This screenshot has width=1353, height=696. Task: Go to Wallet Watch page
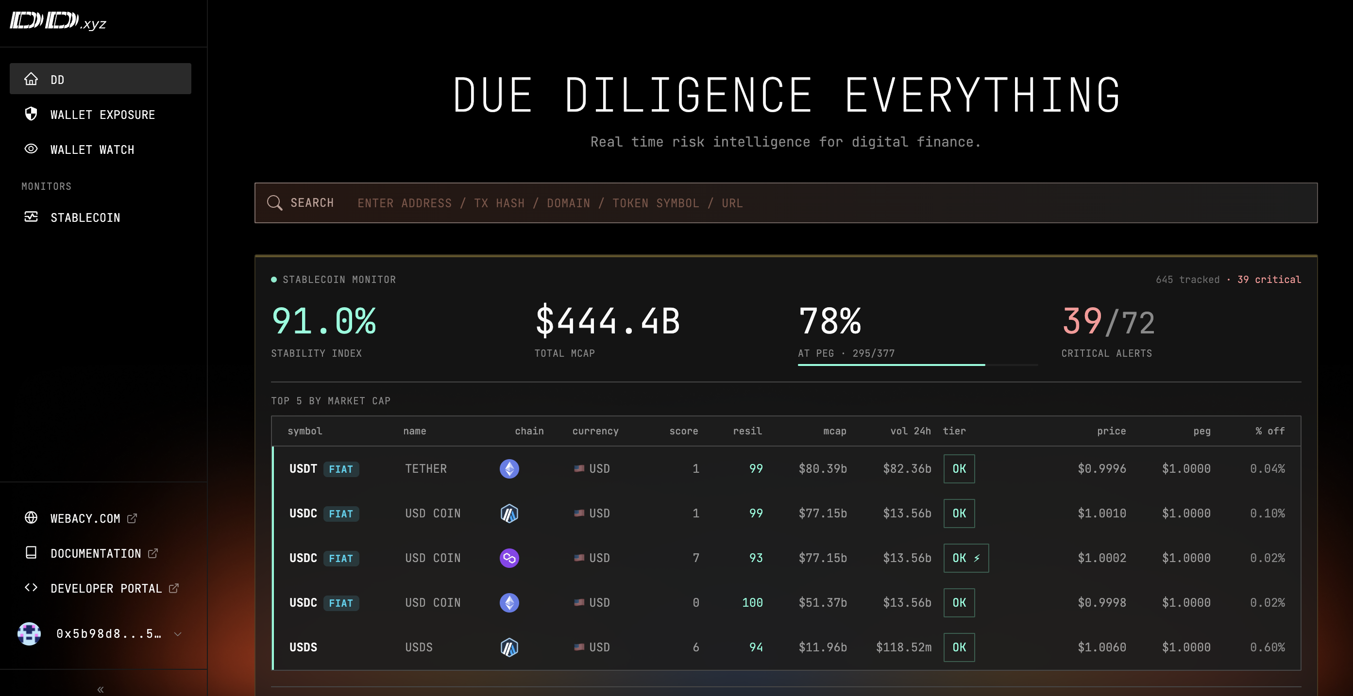(x=101, y=149)
